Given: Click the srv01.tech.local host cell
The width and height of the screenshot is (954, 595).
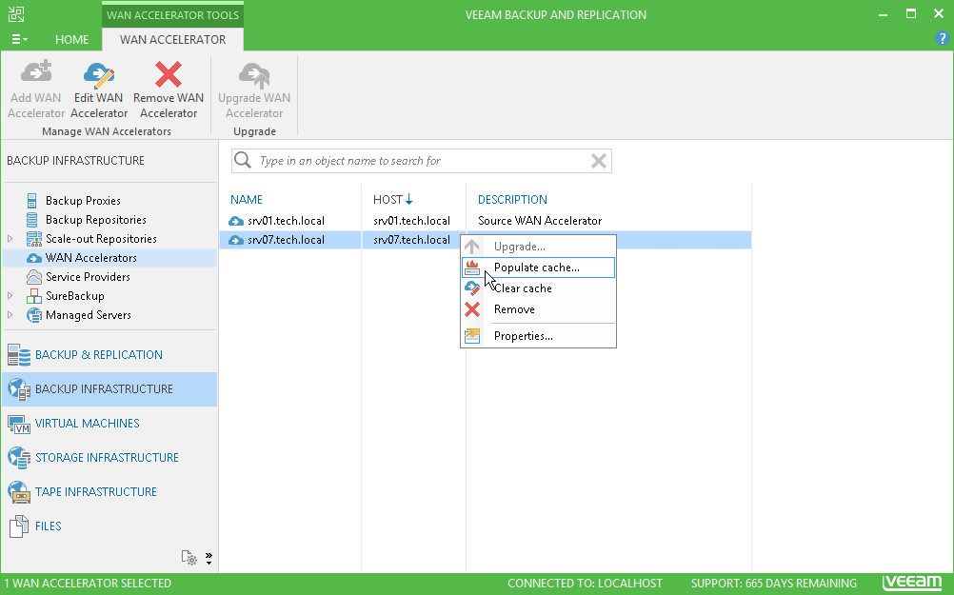Looking at the screenshot, I should pyautogui.click(x=412, y=221).
